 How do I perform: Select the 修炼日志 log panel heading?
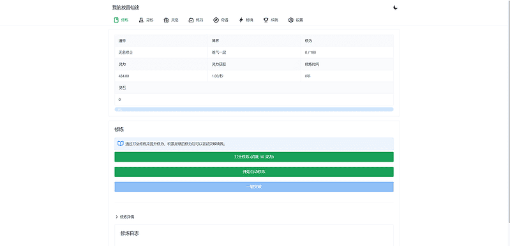pos(130,233)
